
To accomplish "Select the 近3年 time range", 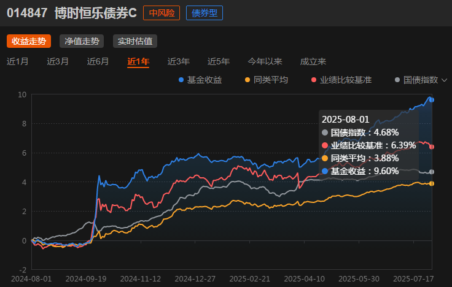I will coord(179,61).
